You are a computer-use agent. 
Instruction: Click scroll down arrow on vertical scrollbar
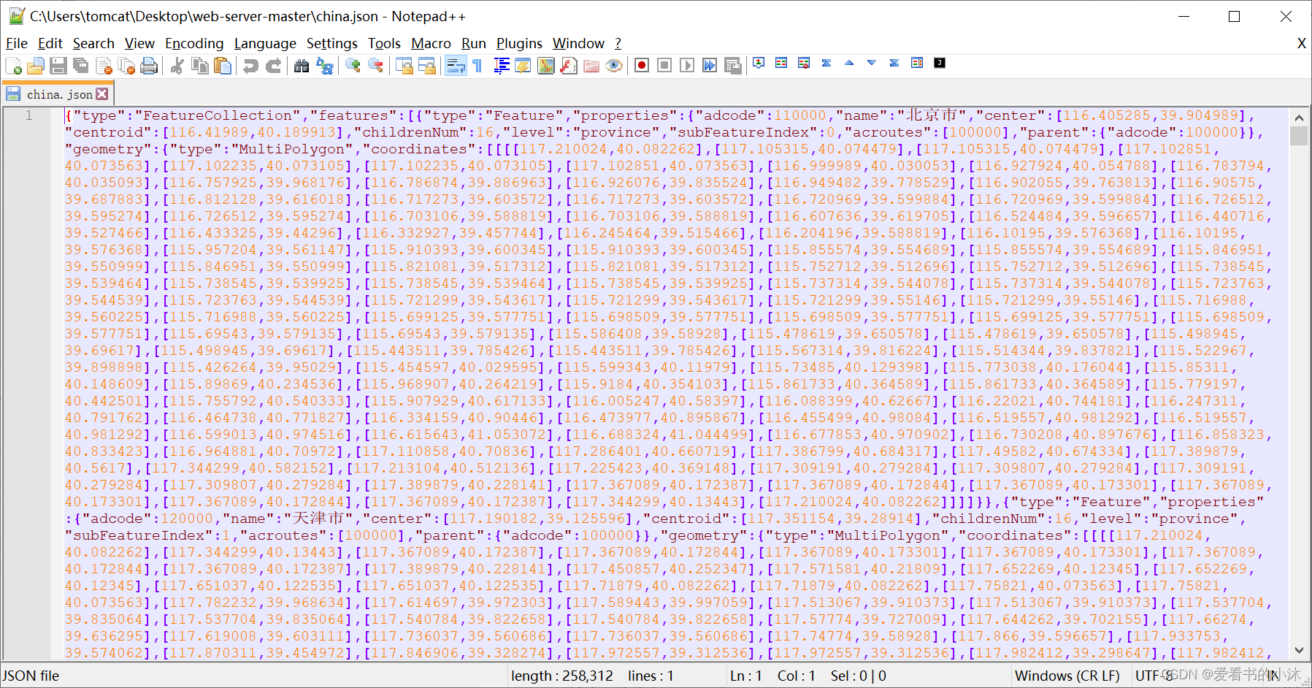point(1299,650)
